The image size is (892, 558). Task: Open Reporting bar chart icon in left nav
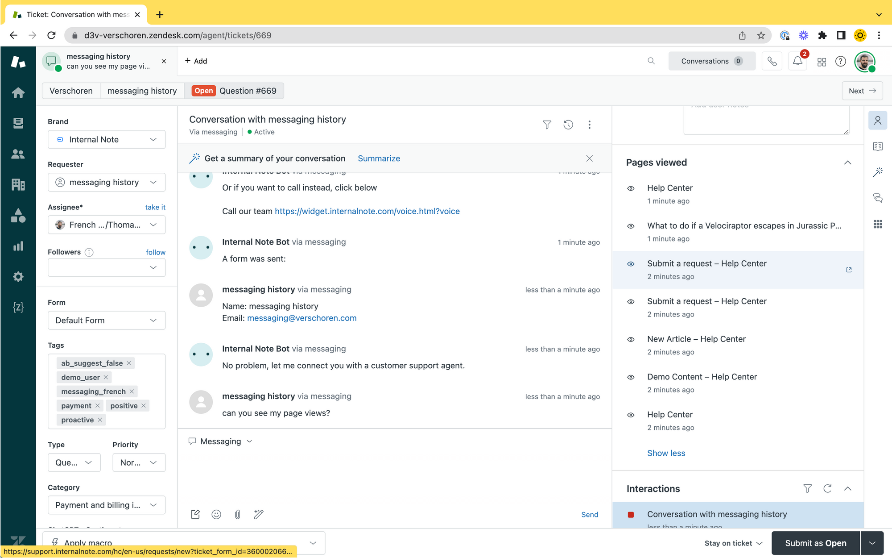[x=18, y=246]
